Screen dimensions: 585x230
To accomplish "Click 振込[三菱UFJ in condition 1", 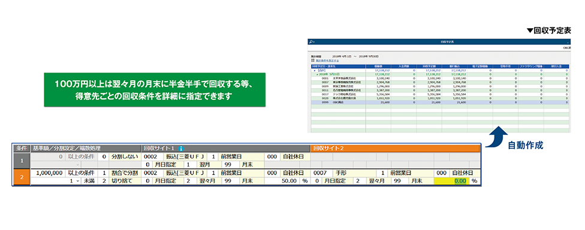I will pyautogui.click(x=185, y=156).
